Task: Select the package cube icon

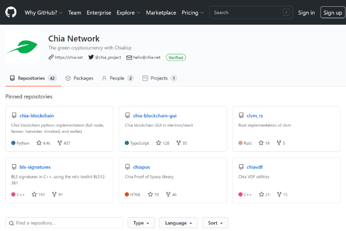Action: tap(68, 78)
